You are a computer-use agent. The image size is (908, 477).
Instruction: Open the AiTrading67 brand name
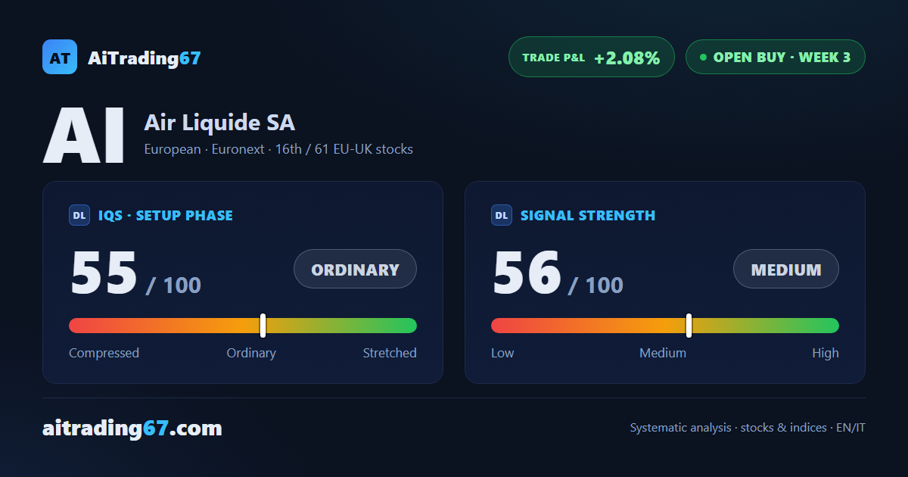(x=145, y=58)
